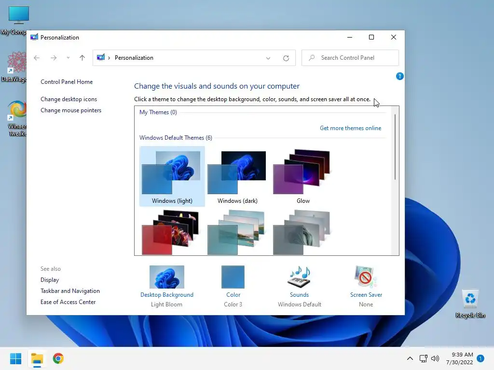Image resolution: width=494 pixels, height=370 pixels.
Task: Click the Search Control Panel field
Action: pyautogui.click(x=350, y=58)
